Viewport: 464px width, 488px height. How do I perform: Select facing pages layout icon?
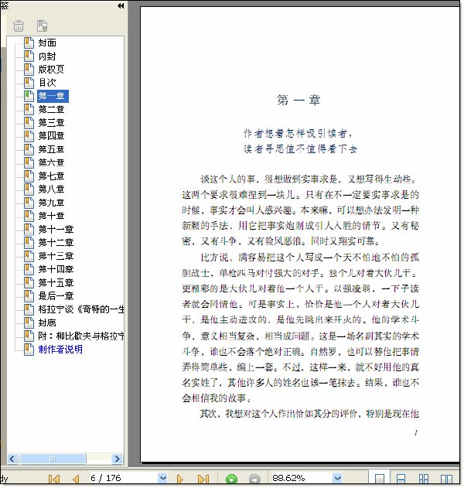tap(446, 479)
